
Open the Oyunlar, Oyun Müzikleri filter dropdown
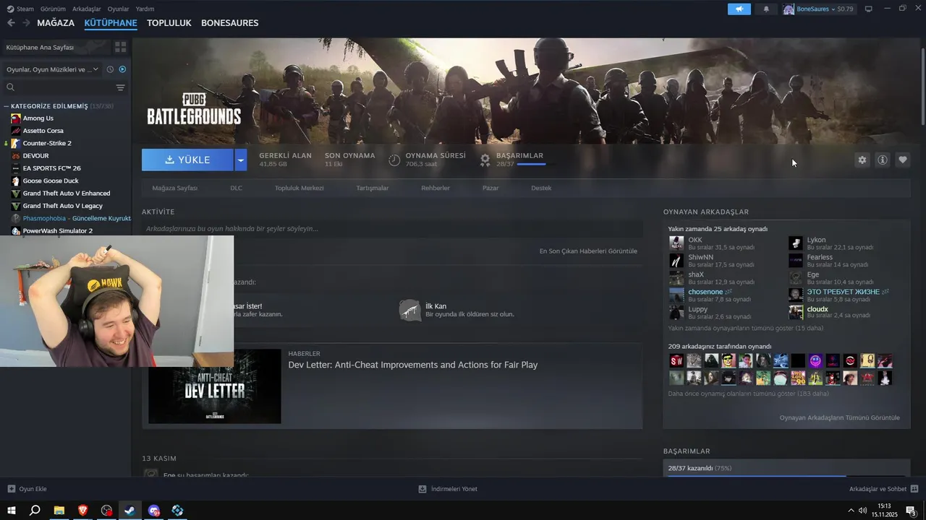pyautogui.click(x=53, y=69)
